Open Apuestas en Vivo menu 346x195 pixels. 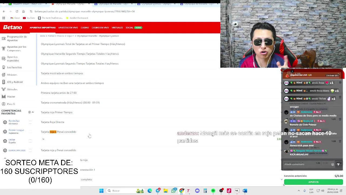pyautogui.click(x=68, y=28)
